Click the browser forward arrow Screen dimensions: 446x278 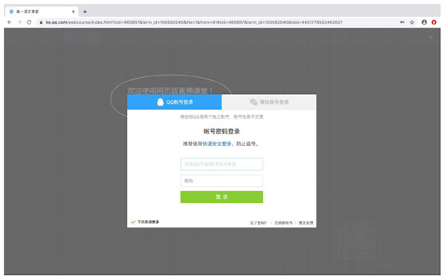pos(19,22)
